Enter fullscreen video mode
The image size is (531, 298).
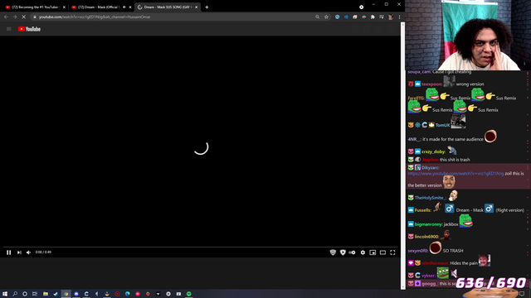point(392,252)
